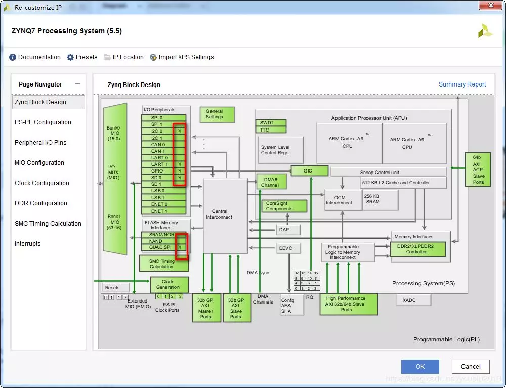Click the IRQ number grid

click(x=307, y=281)
